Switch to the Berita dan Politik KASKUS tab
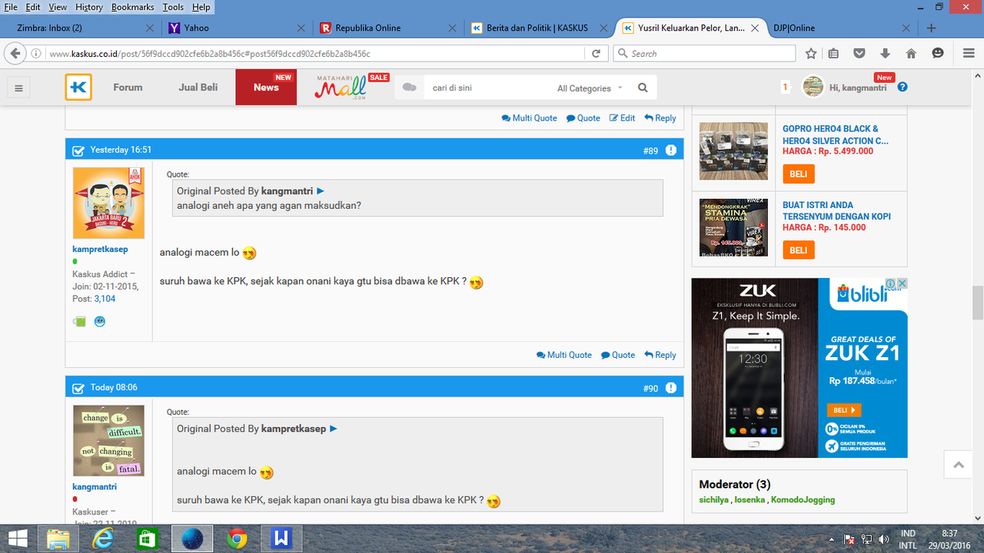This screenshot has width=984, height=553. pyautogui.click(x=538, y=28)
